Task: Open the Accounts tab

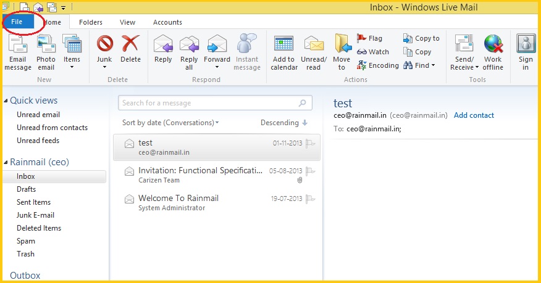Action: (x=167, y=22)
